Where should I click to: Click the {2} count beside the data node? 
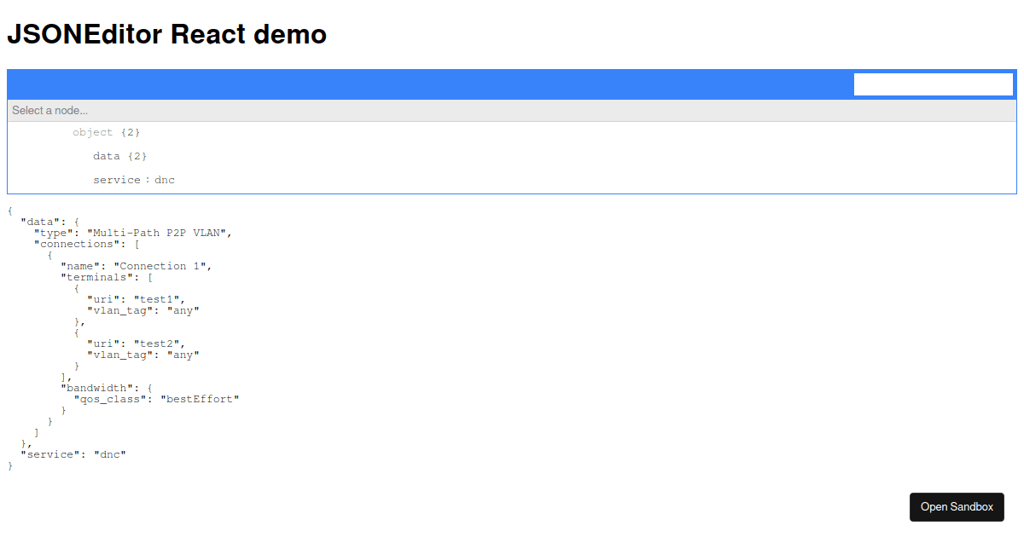coord(137,156)
